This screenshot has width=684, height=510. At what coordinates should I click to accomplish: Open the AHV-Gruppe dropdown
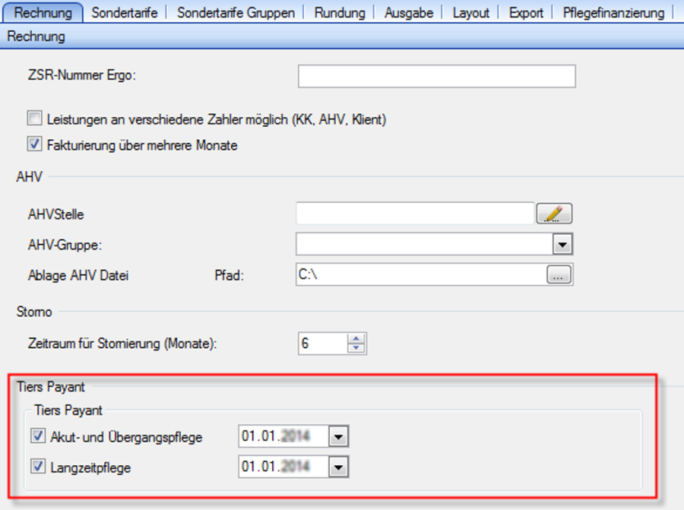[562, 244]
